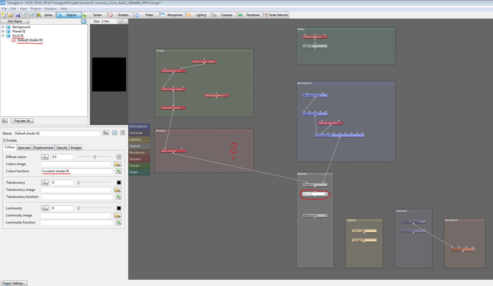Open the Populate All dropdown
The image size is (493, 286).
(22, 121)
